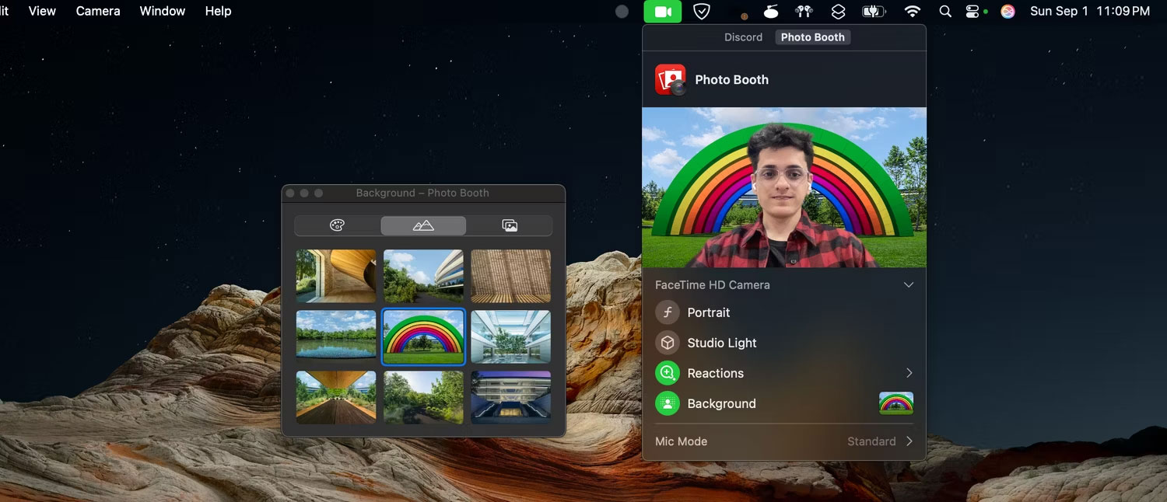Click the green Reactions icon

[x=667, y=373]
